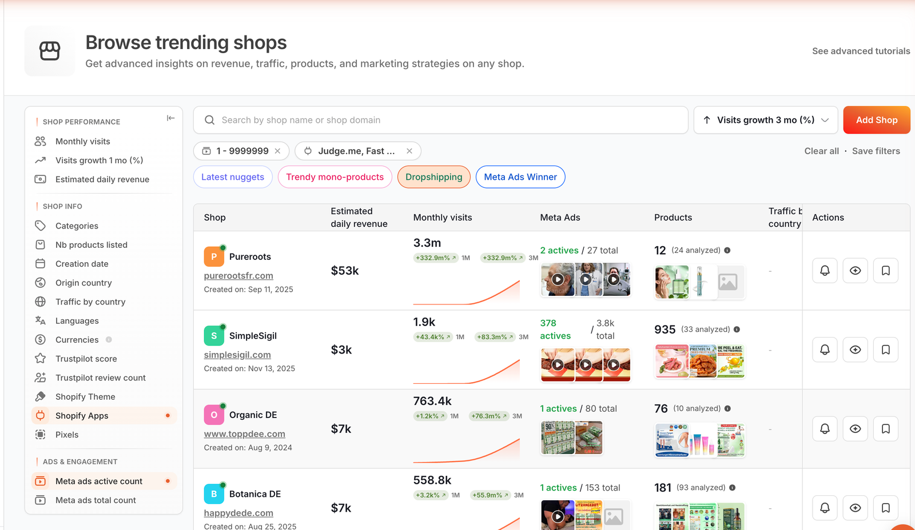Expand the Categories filter

pyautogui.click(x=104, y=226)
